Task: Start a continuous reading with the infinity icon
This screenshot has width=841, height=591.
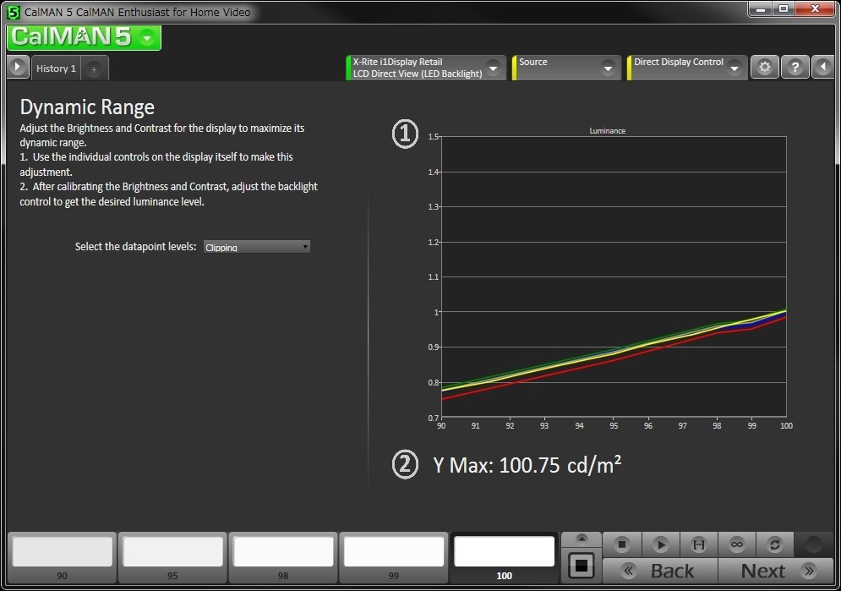Action: click(x=737, y=544)
